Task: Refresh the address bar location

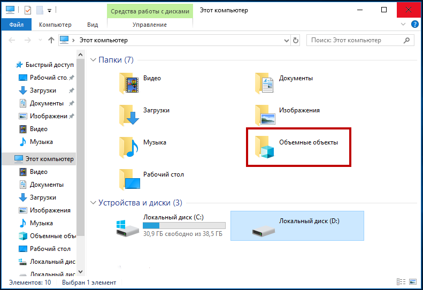Action: pos(295,40)
